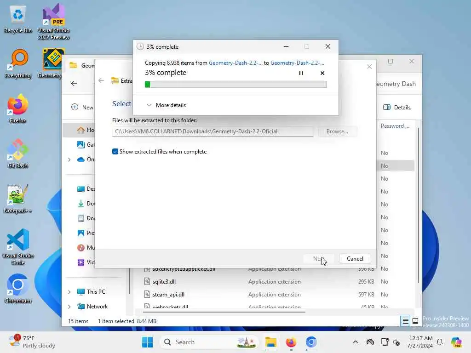Viewport: 471px width, 353px height.
Task: Go back in the File Explorer window
Action: [74, 84]
